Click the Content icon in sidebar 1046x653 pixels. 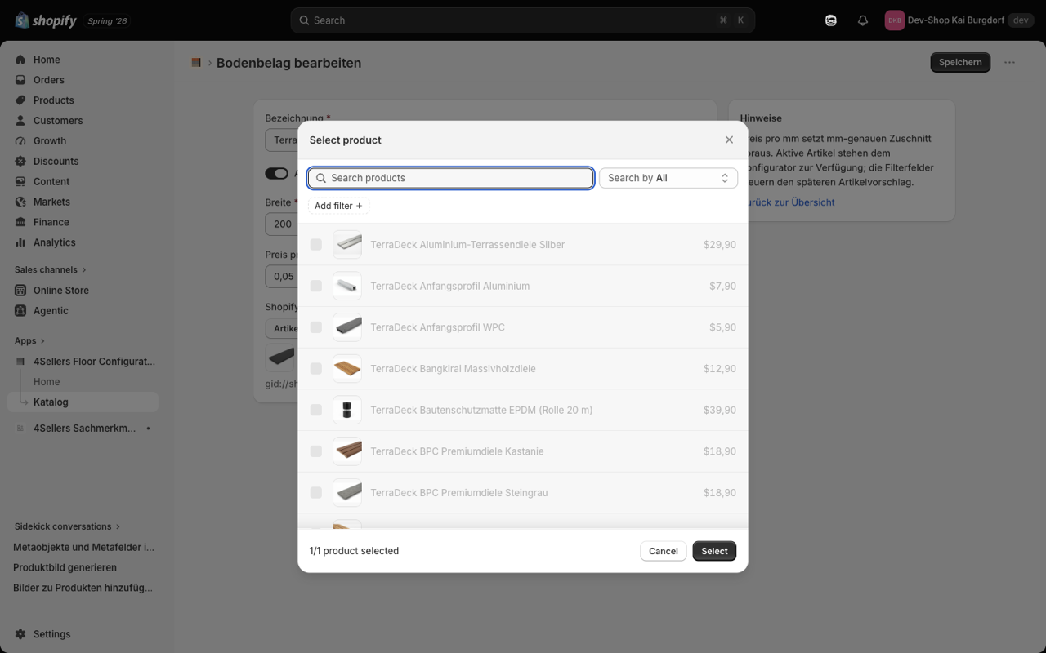(x=20, y=182)
